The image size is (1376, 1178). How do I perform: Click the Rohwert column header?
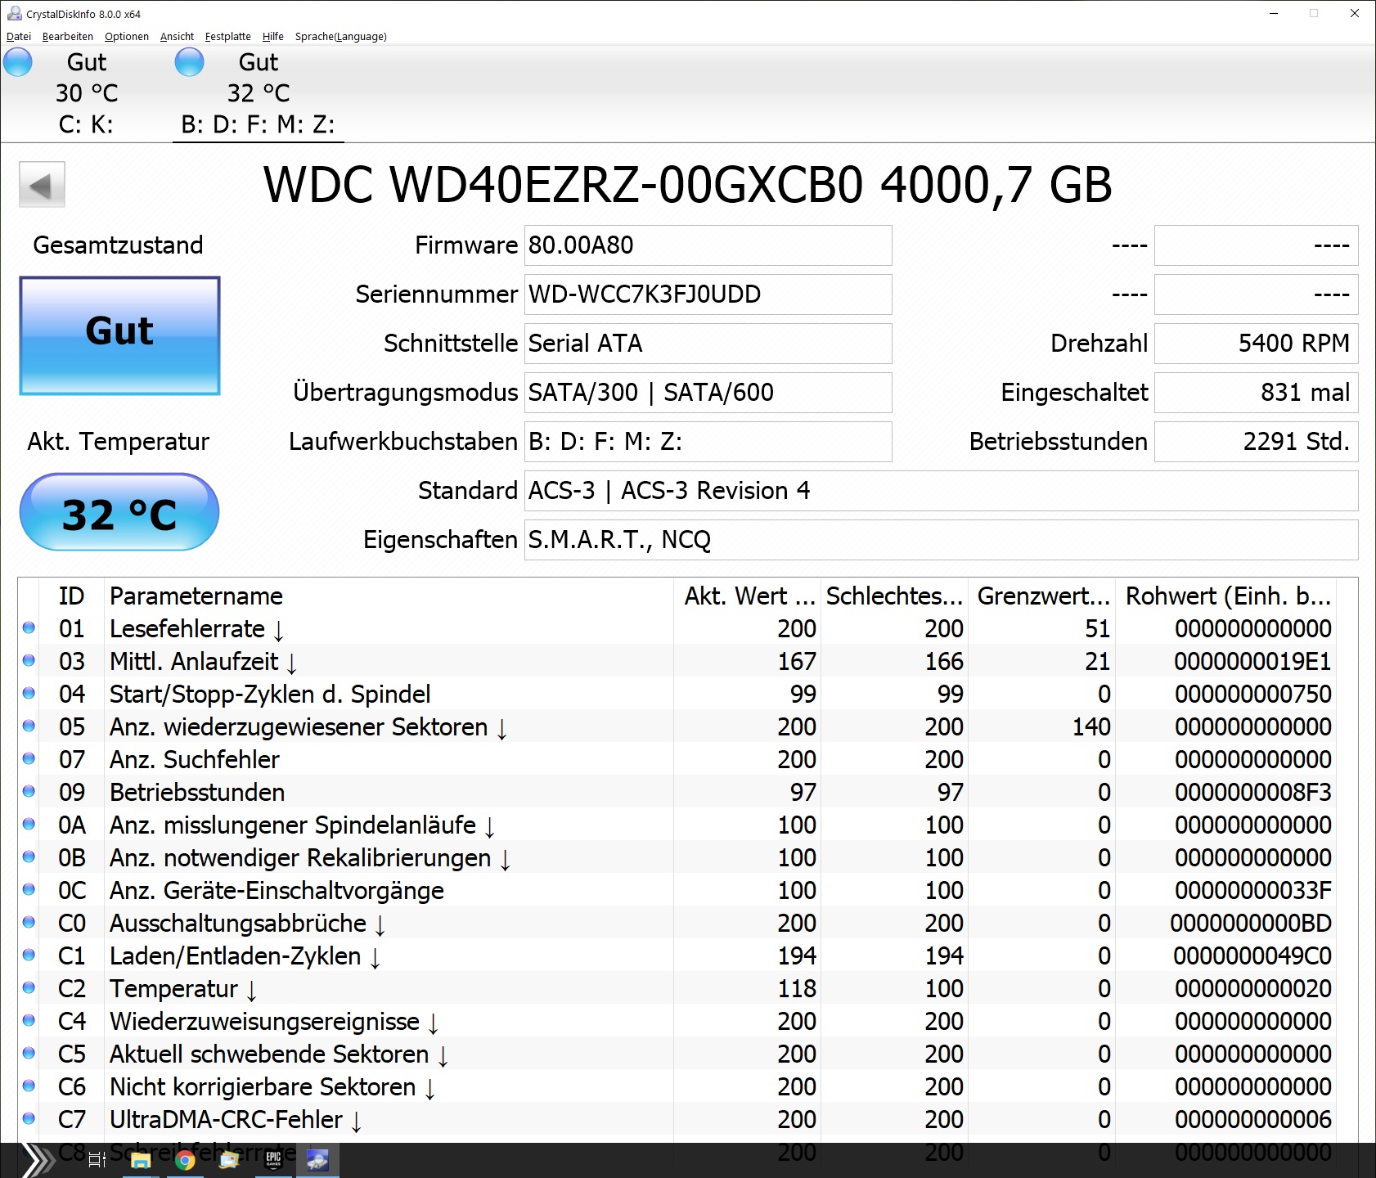1227,596
